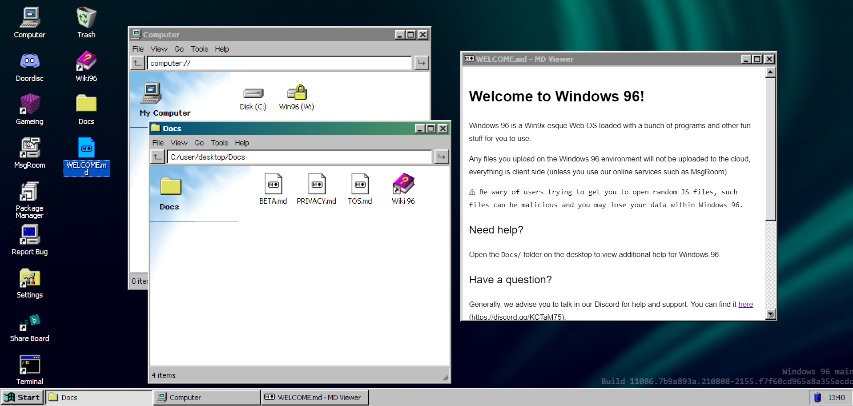Open Settings from the desktop
853x406 pixels.
pos(29,283)
